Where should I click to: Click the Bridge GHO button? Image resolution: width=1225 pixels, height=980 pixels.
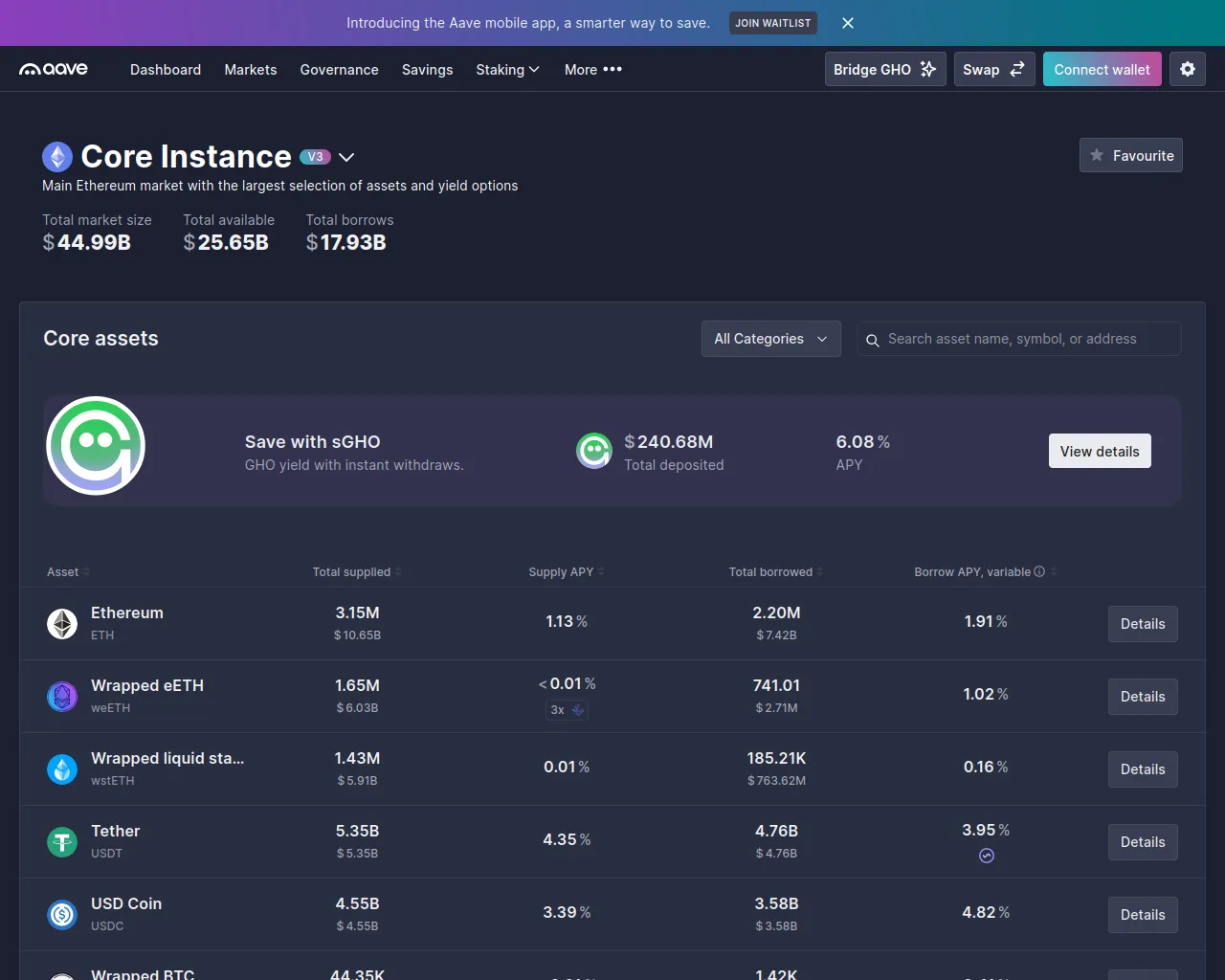click(885, 69)
